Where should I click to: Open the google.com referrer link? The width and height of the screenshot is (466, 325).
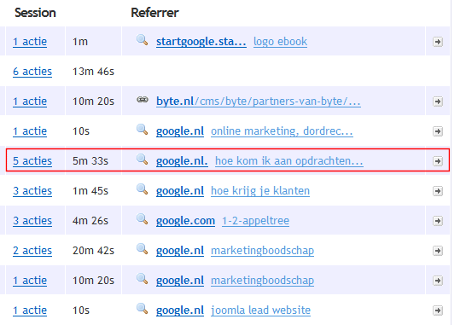[x=185, y=221]
